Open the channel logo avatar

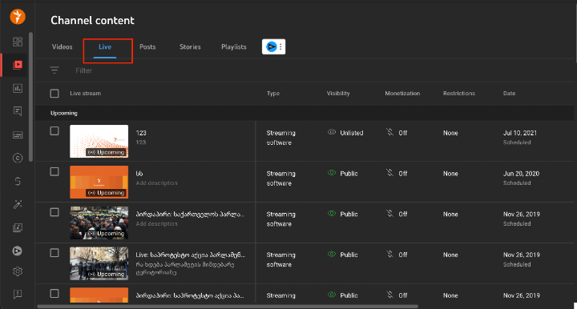[x=18, y=17]
